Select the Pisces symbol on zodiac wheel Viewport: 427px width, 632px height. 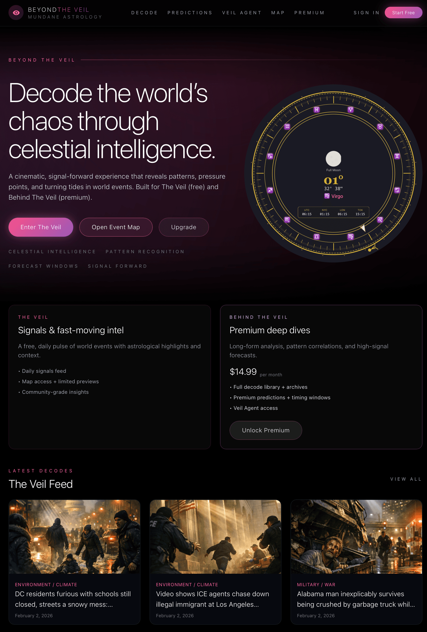(316, 110)
